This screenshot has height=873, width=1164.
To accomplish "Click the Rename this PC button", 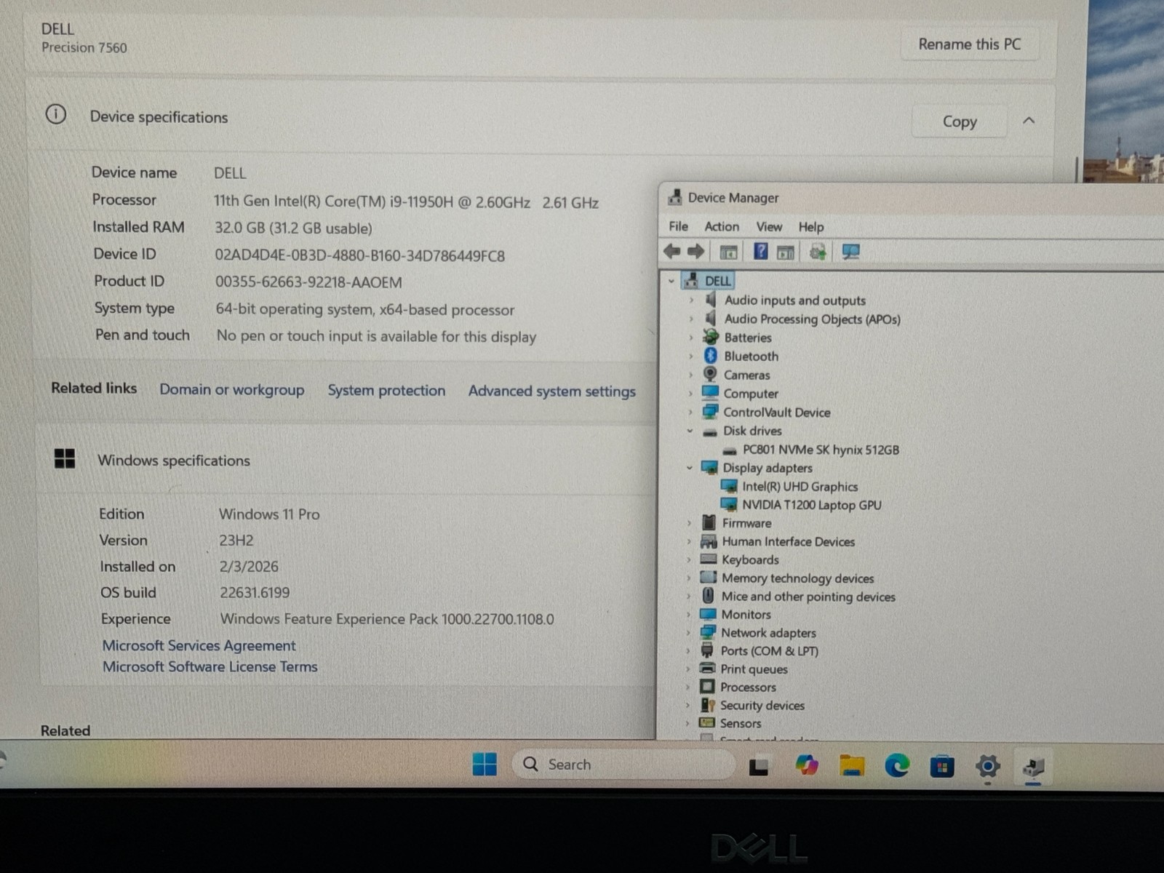I will (x=970, y=44).
